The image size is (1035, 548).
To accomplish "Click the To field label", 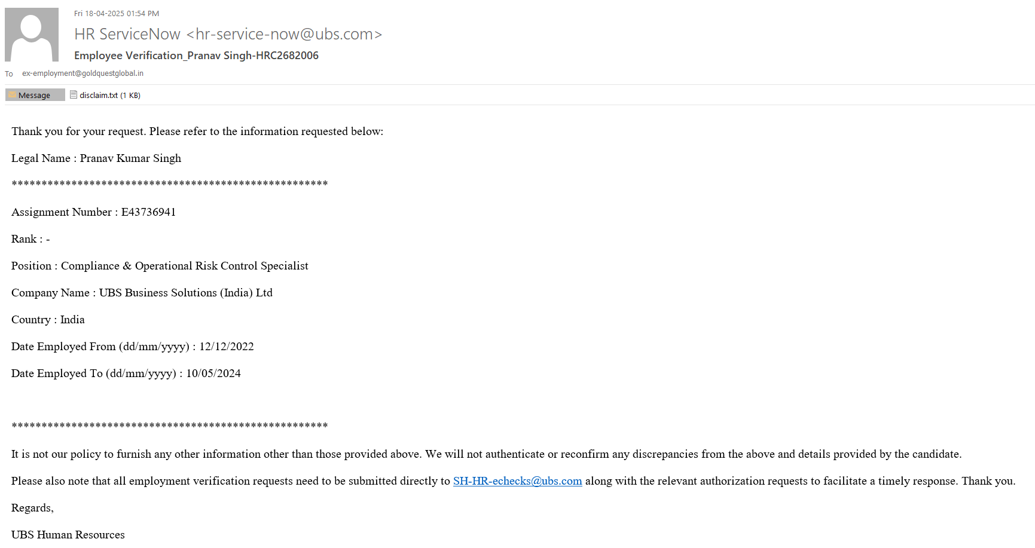I will tap(9, 74).
